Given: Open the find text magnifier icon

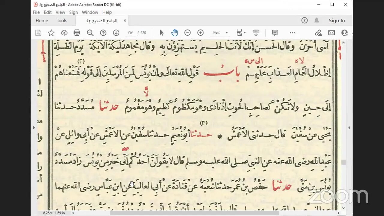Looking at the screenshot, I should 90,33.
